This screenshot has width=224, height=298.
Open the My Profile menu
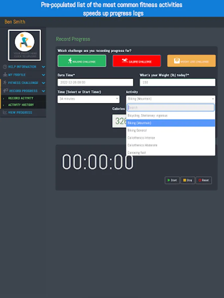[x=23, y=75]
